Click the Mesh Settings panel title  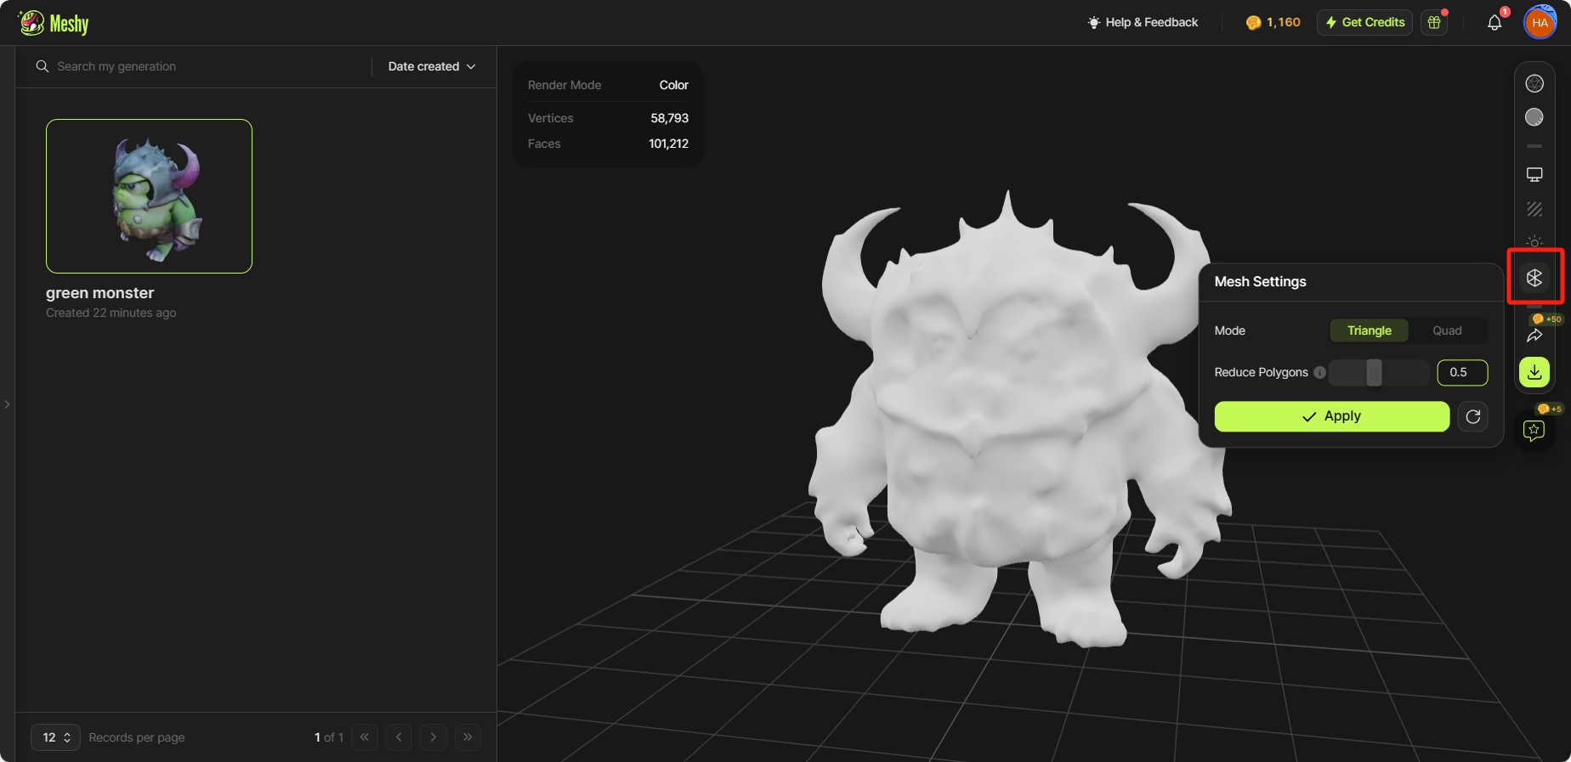coord(1260,281)
